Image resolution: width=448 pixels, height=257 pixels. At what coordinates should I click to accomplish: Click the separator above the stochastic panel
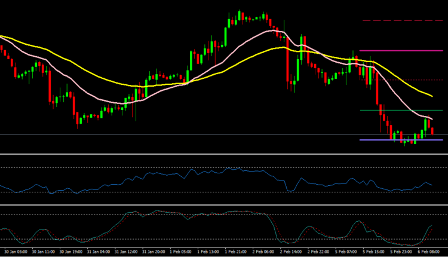[x=224, y=206]
